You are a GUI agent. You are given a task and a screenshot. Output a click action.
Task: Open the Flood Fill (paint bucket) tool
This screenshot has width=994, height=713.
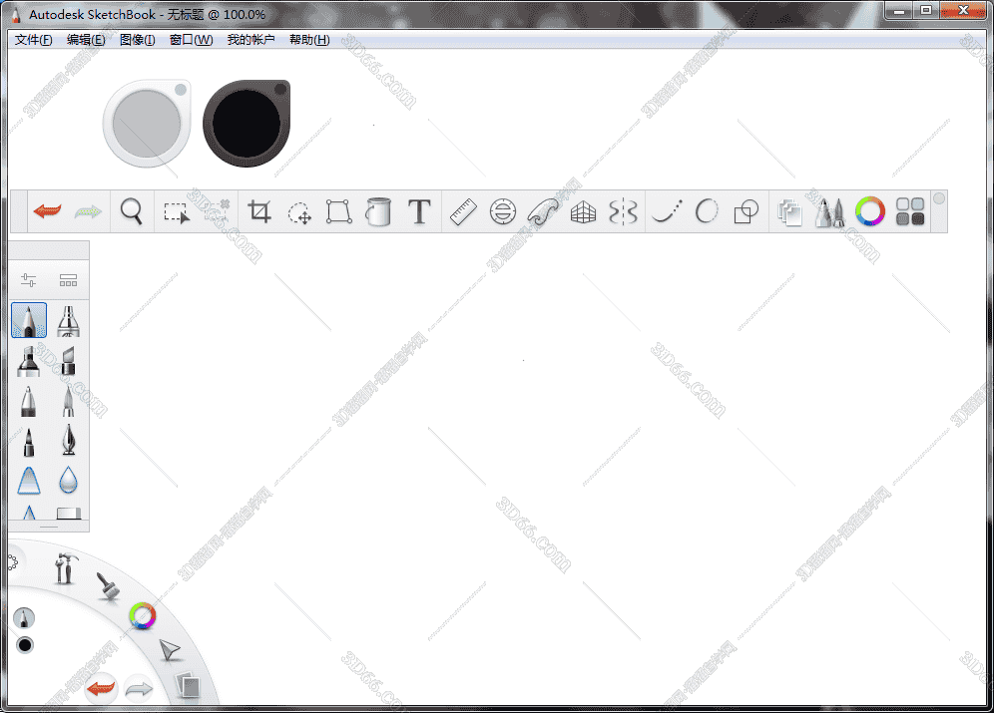pyautogui.click(x=379, y=211)
